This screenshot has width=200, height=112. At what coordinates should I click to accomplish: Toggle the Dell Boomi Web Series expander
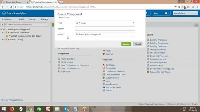3,32
